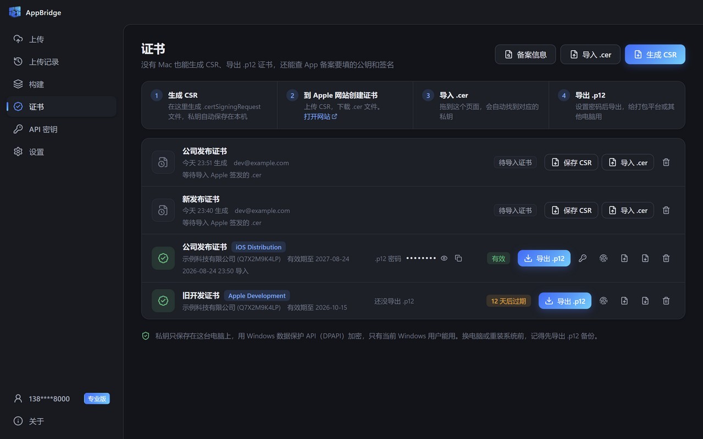Click the 有效 status badge
Screen dimensions: 703x439
tap(499, 258)
